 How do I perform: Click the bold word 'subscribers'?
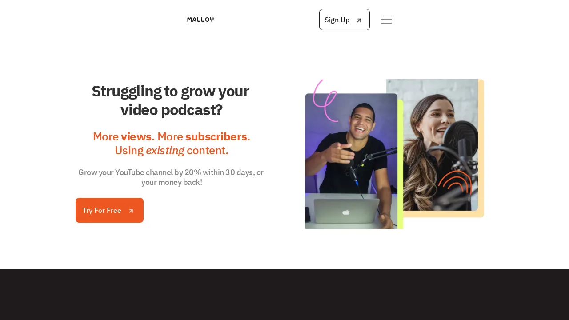216,136
